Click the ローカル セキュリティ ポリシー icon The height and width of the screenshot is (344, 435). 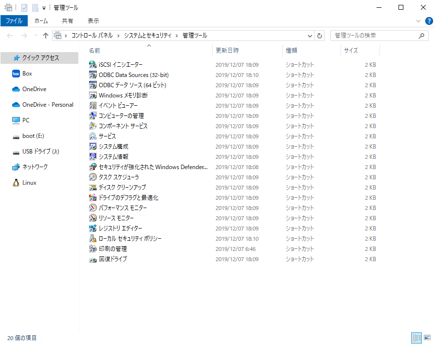[92, 238]
